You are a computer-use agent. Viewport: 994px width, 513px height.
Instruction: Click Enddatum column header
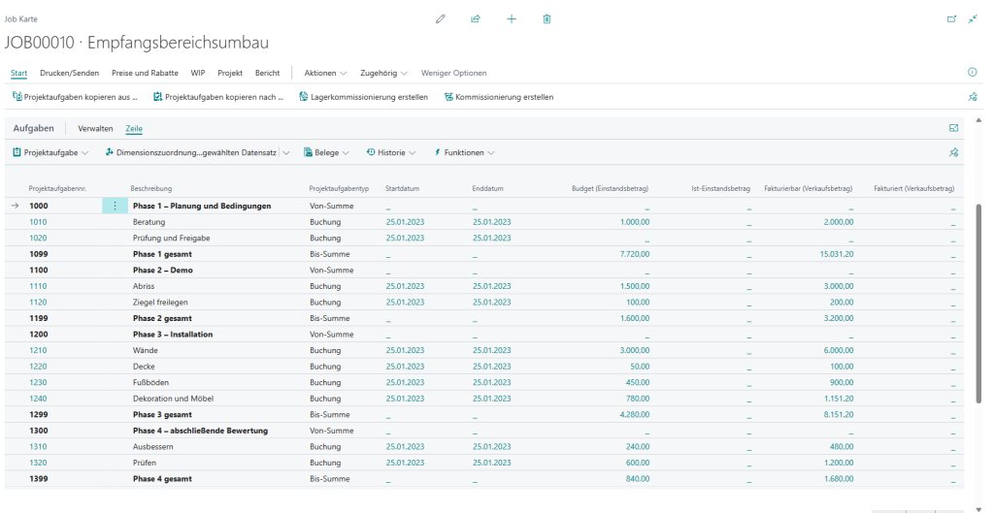(x=487, y=189)
